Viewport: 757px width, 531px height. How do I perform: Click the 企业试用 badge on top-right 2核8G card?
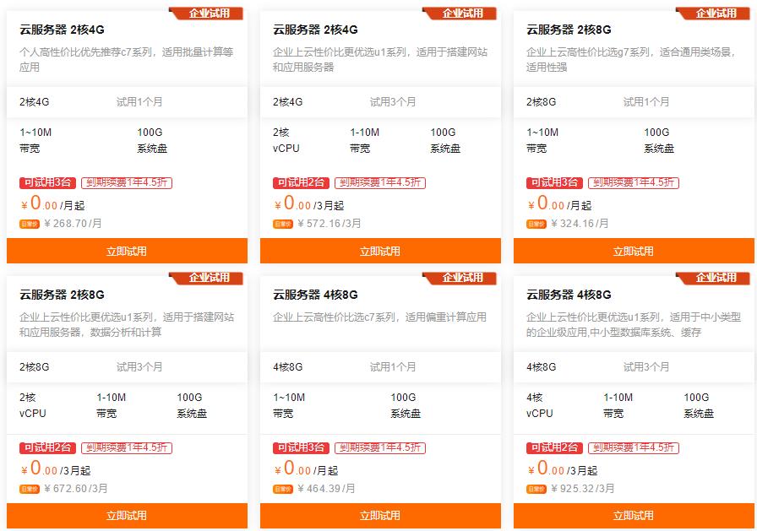[x=714, y=12]
